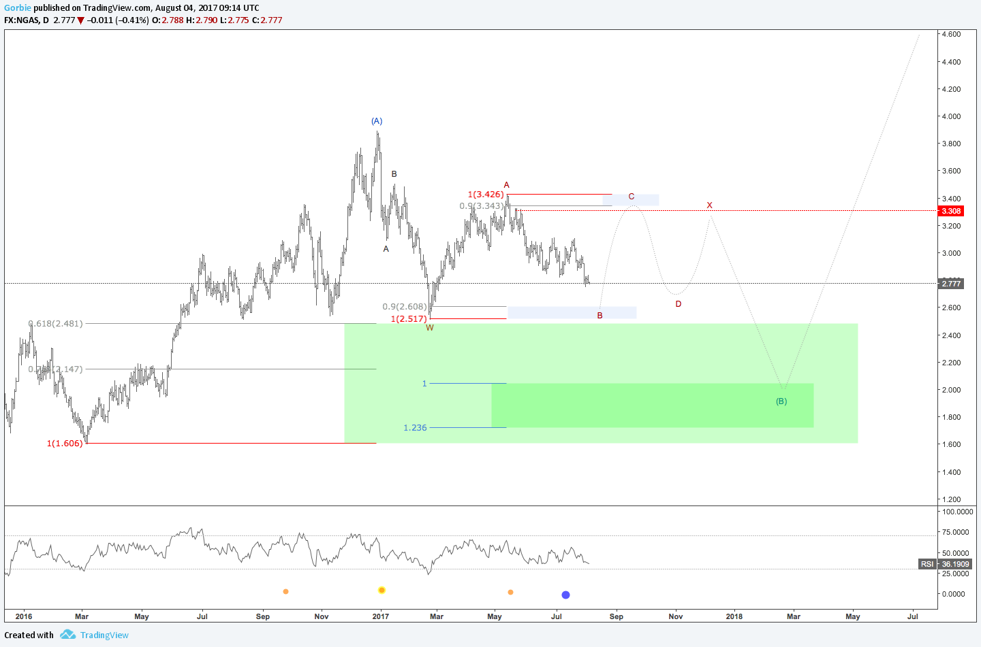Click the C wave label in blue box
Viewport: 981px width, 647px height.
[632, 197]
